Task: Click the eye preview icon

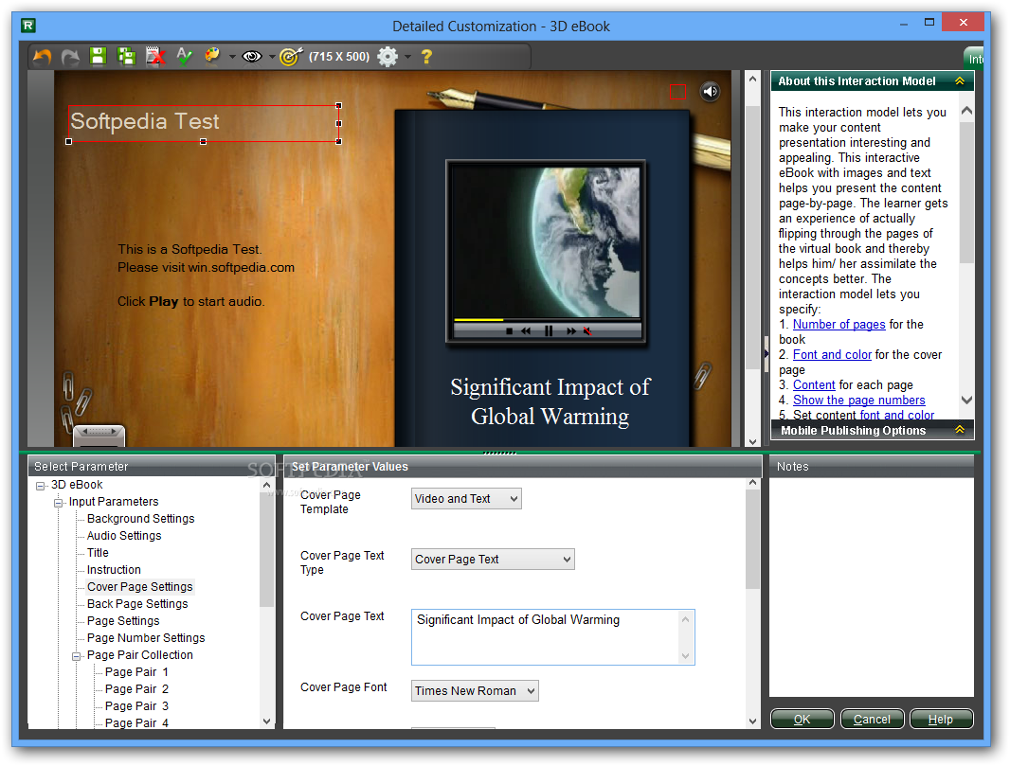Action: coord(252,57)
